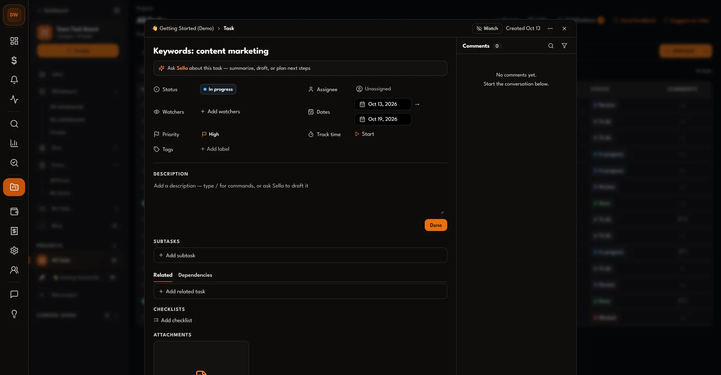The width and height of the screenshot is (721, 375).
Task: Add watchers to the task
Action: [x=220, y=112]
